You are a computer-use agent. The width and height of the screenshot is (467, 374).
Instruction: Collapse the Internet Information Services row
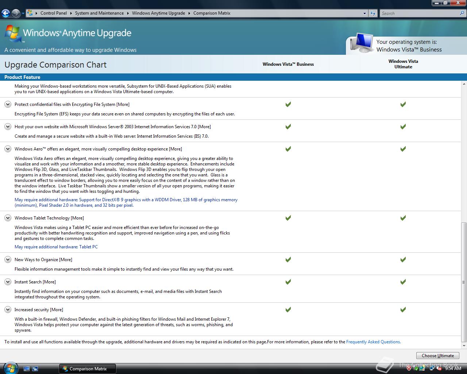[8, 127]
